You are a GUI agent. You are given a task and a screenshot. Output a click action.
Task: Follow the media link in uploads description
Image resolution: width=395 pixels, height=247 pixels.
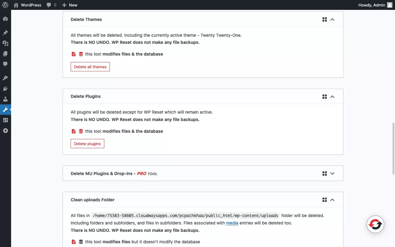[232, 223]
